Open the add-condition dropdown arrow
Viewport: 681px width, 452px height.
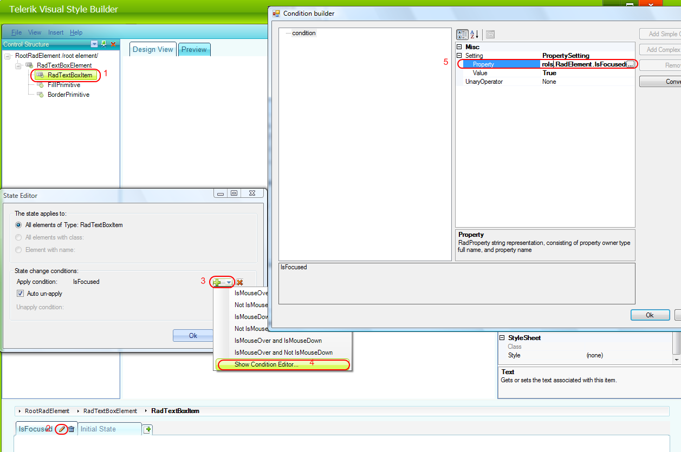(229, 282)
